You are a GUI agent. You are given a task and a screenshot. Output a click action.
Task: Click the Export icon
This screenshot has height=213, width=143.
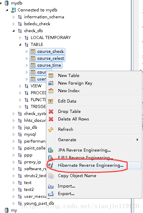pyautogui.click(x=51, y=194)
